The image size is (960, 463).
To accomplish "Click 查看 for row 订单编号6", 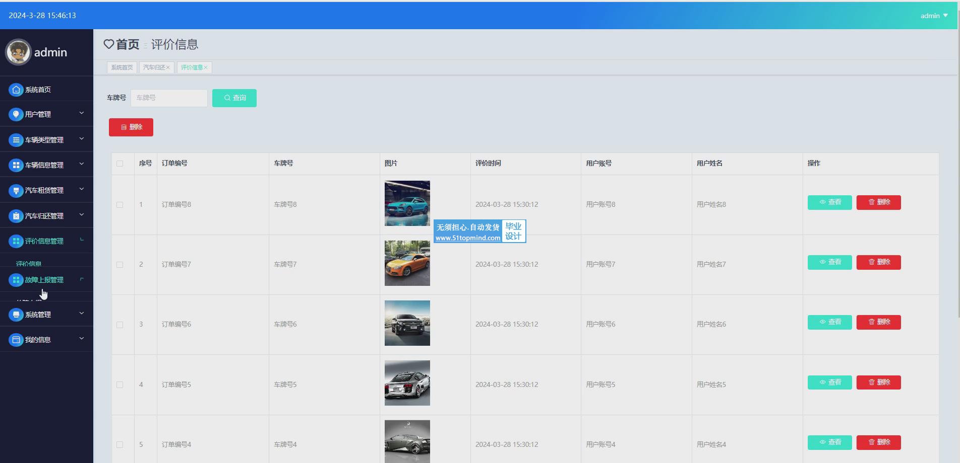I will click(830, 322).
